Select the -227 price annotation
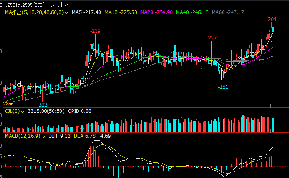The width and height of the screenshot is (289, 178). pos(212,38)
